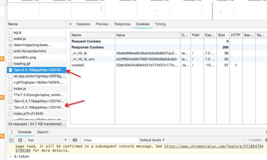Sort requests by Name column header
Image resolution: width=267 pixels, height=160 pixels.
click(x=37, y=24)
